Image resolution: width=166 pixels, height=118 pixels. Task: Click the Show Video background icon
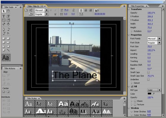coord(96,10)
